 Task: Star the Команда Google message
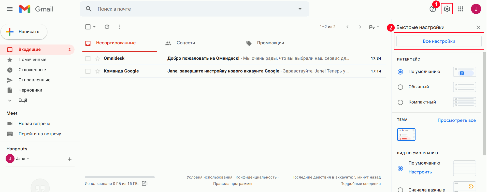(x=97, y=71)
